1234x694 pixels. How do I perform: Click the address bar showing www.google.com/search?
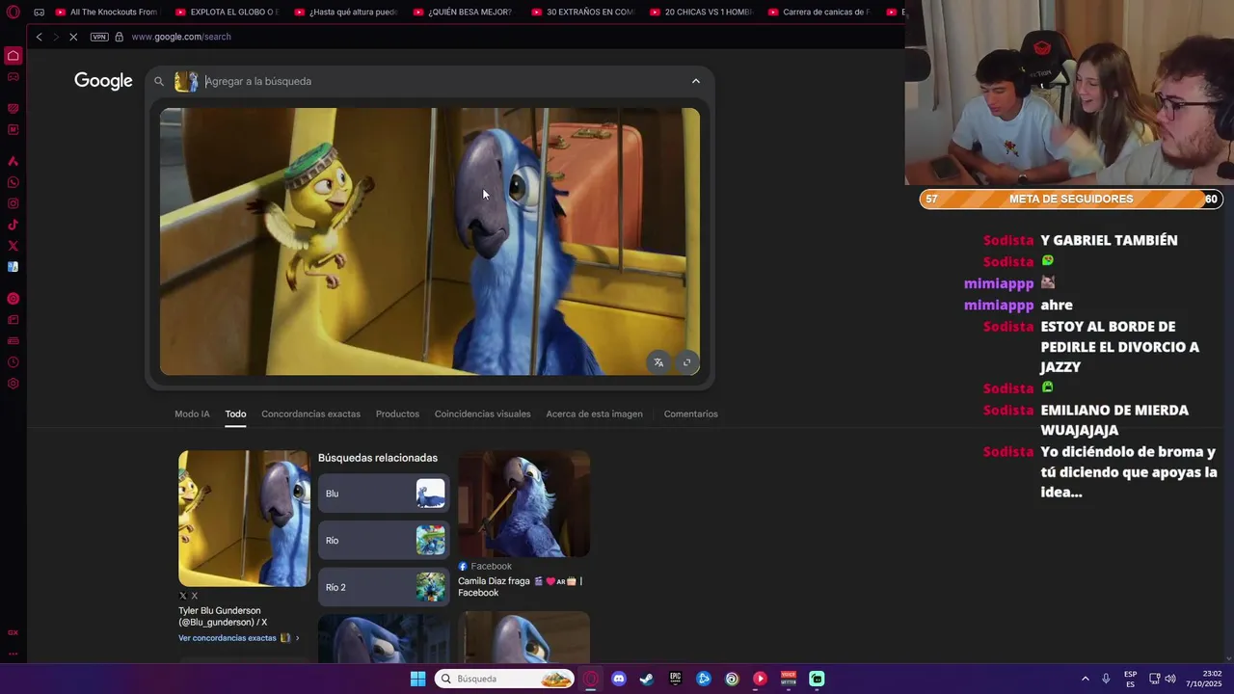pos(181,37)
